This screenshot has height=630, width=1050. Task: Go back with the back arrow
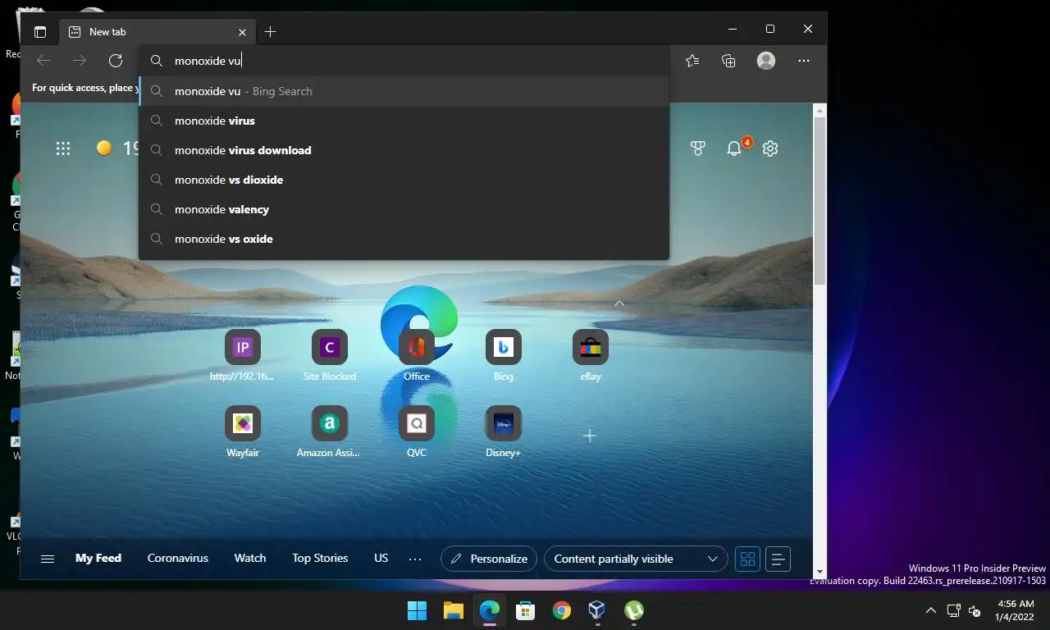pos(43,61)
